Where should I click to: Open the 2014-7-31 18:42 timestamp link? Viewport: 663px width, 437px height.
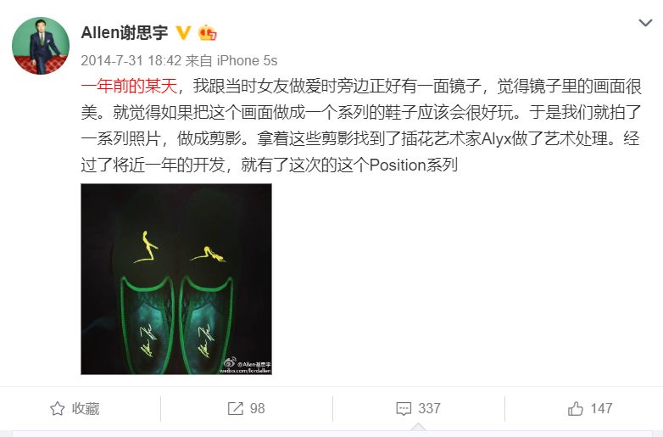point(131,60)
